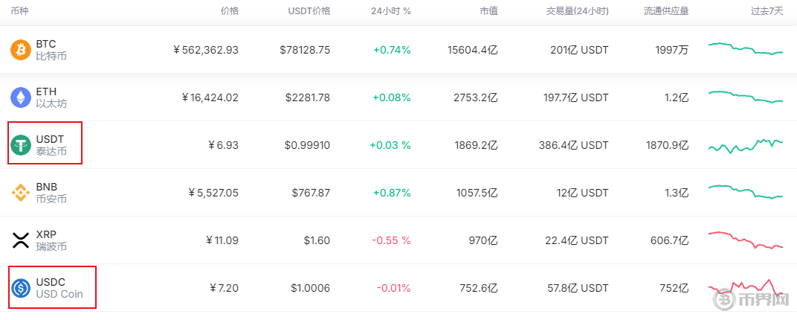Sort by the 24小时 % column header
Viewport: 797px width, 320px height.
(390, 12)
